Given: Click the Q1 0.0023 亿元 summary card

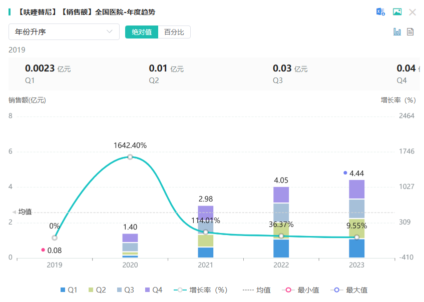Looking at the screenshot, I should click(48, 73).
